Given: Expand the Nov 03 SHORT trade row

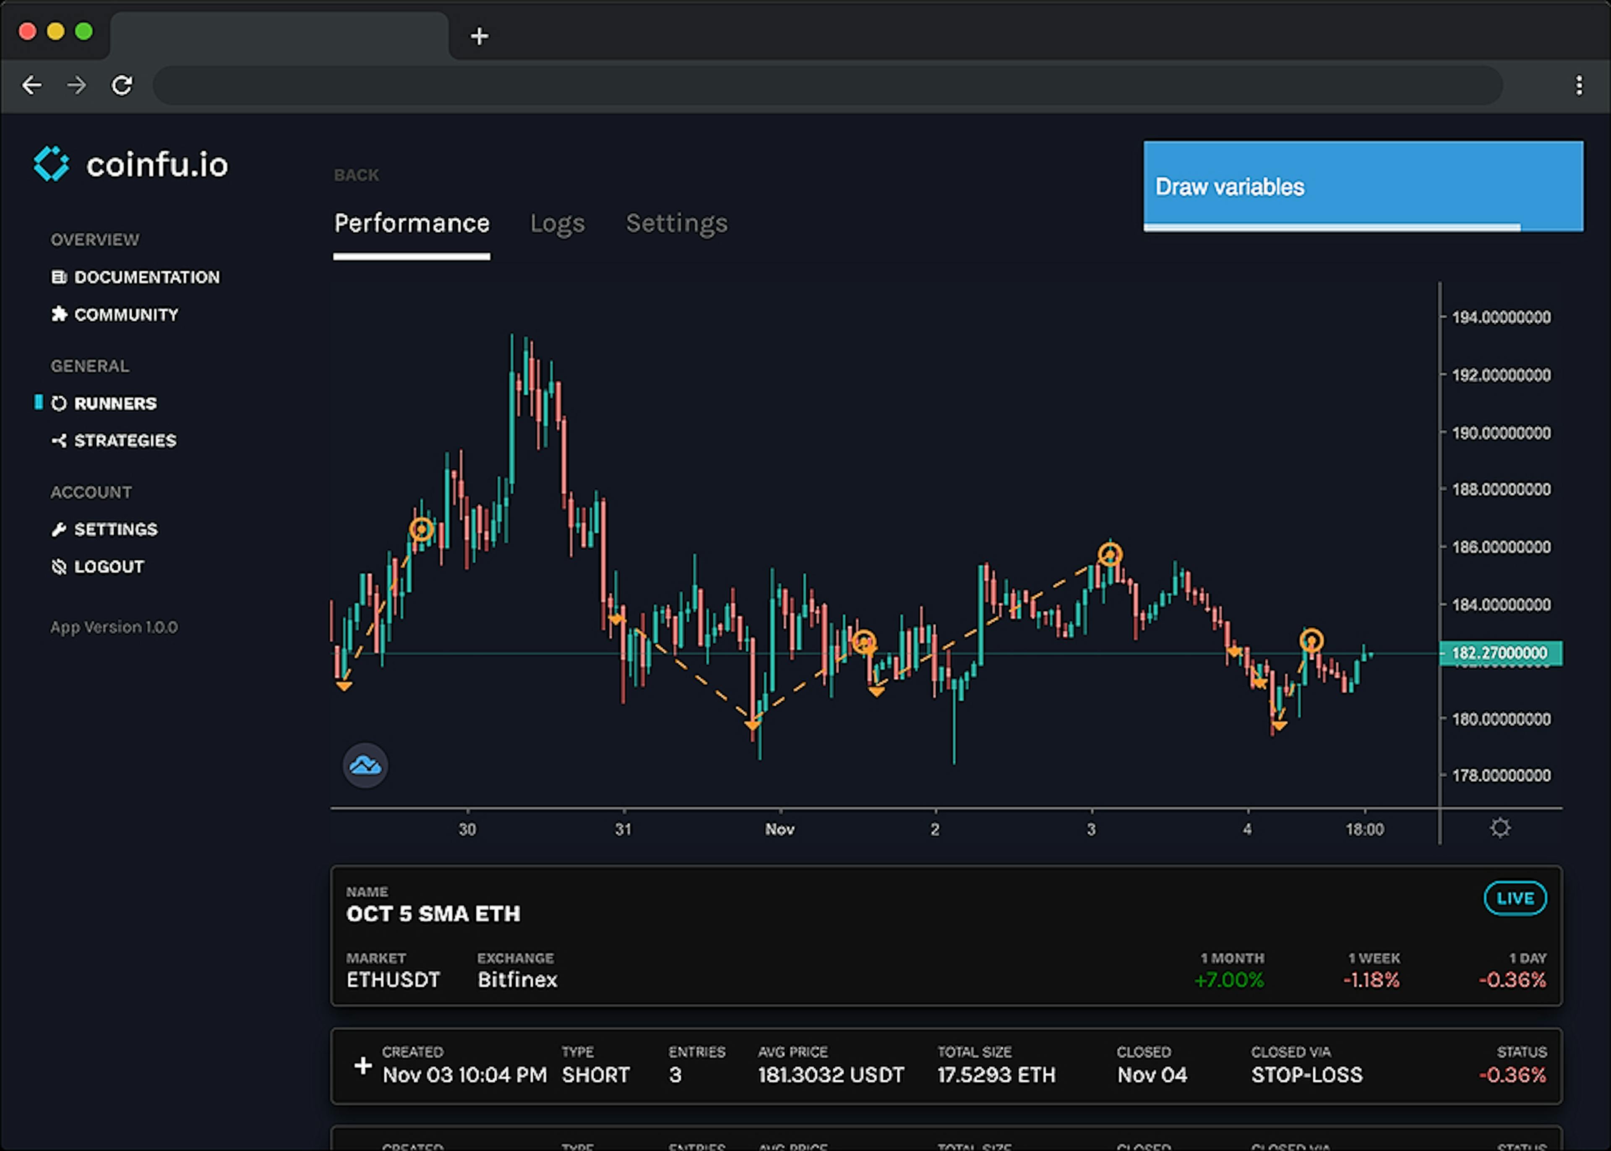Looking at the screenshot, I should (x=364, y=1065).
